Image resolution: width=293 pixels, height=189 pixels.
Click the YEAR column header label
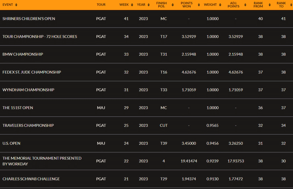click(141, 5)
